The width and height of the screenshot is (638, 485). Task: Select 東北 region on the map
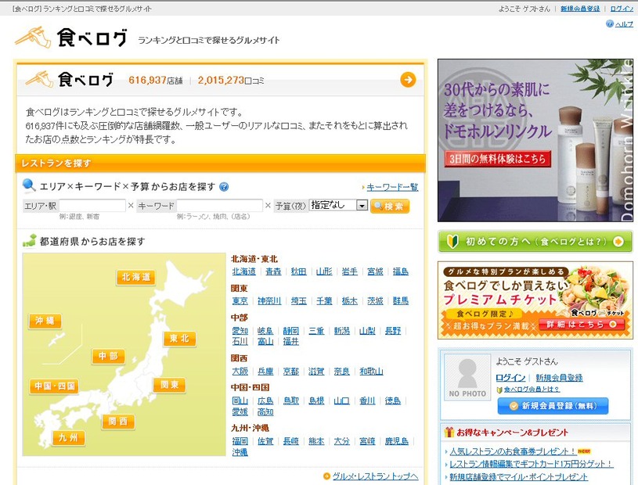click(179, 339)
